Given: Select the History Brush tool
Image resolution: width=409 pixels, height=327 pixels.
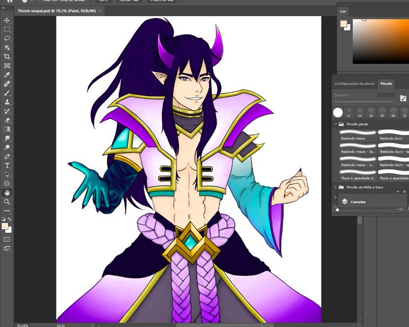Looking at the screenshot, I should (x=7, y=111).
